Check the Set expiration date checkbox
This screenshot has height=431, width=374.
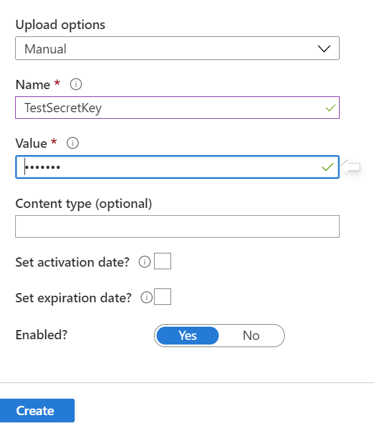163,296
